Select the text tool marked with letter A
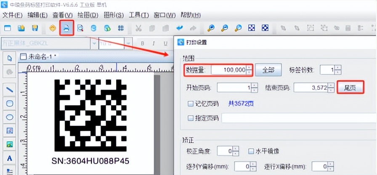Image resolution: width=377 pixels, height=175 pixels. click(9, 158)
